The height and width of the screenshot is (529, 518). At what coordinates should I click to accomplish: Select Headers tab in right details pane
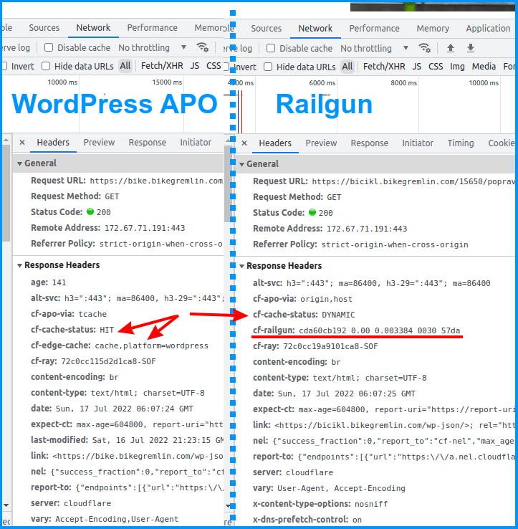(275, 143)
